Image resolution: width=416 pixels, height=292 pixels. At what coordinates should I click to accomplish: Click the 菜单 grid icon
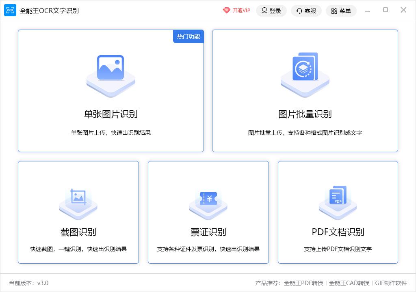[334, 11]
